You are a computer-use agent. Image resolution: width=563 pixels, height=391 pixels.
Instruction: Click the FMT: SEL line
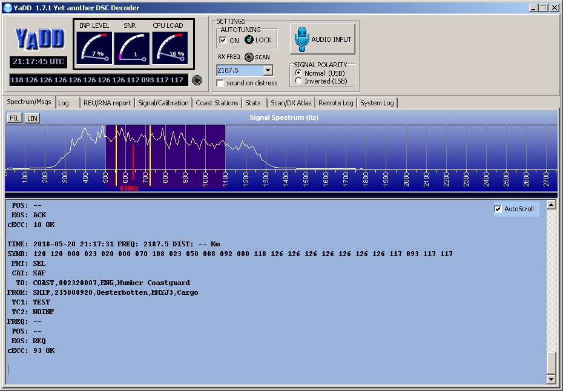click(x=28, y=263)
